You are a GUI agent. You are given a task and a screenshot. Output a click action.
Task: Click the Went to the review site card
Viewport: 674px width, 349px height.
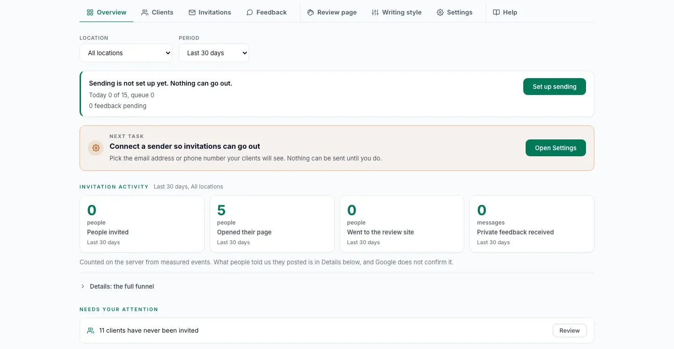pos(402,224)
